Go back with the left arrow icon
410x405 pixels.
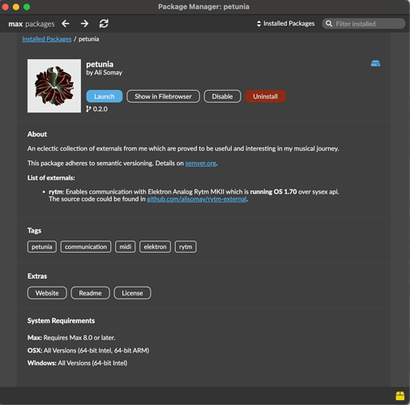(66, 23)
